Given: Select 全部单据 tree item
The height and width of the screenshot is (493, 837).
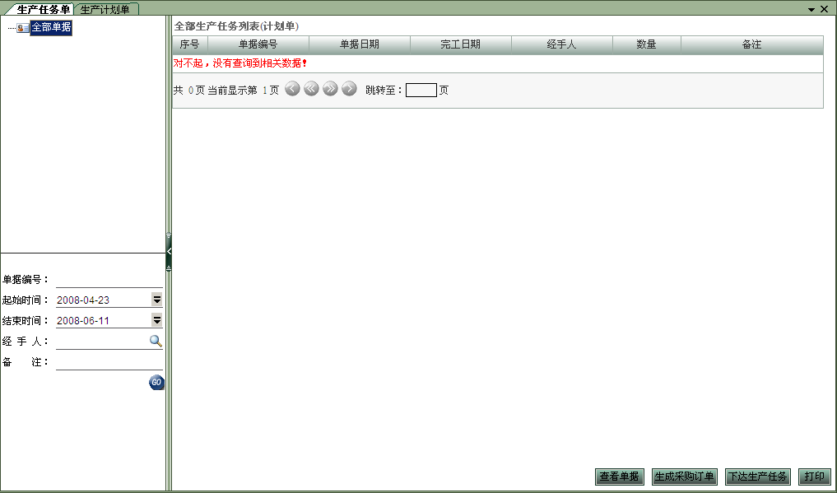Looking at the screenshot, I should coord(51,28).
